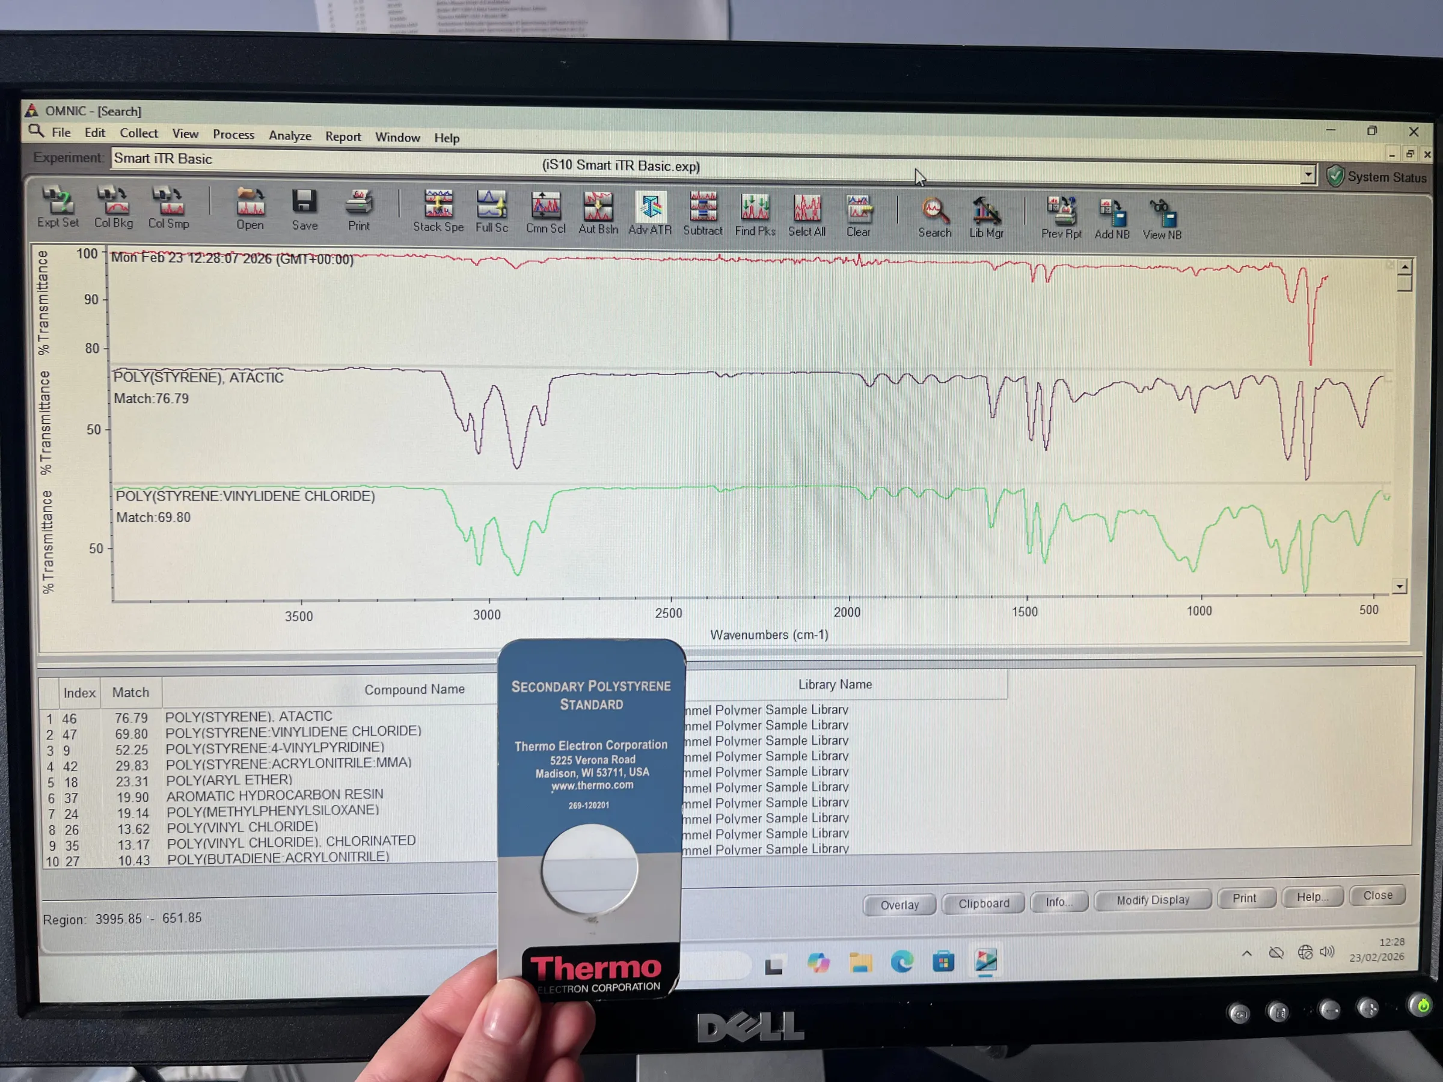This screenshot has width=1443, height=1082.
Task: Open the Collect menu
Action: click(138, 133)
